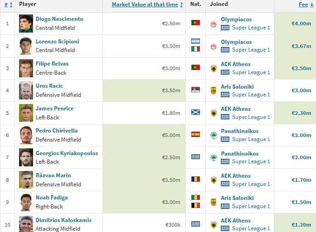This screenshot has height=232, width=316.
Task: Click the Spain flag for Pedro Chirivella
Action: [x=195, y=134]
